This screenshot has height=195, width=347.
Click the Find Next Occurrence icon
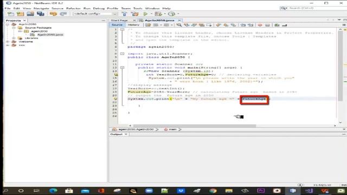tap(194, 25)
